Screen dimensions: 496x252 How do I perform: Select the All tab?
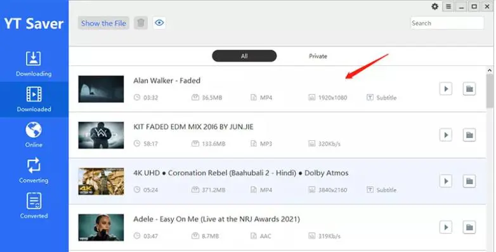coord(244,56)
